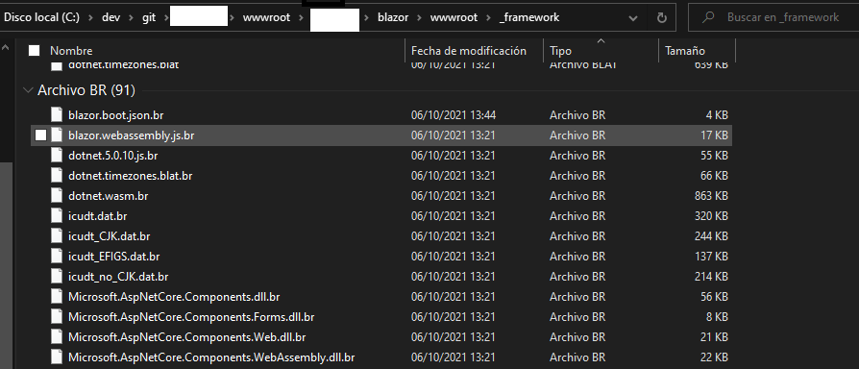This screenshot has width=859, height=369.
Task: Click the search magnifier icon
Action: coord(708,17)
